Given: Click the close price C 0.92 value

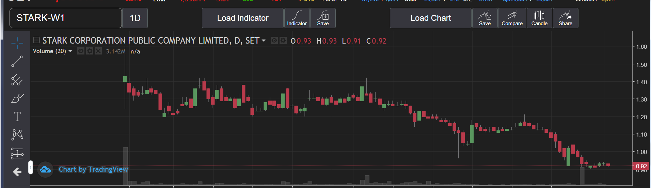Looking at the screenshot, I should [376, 41].
